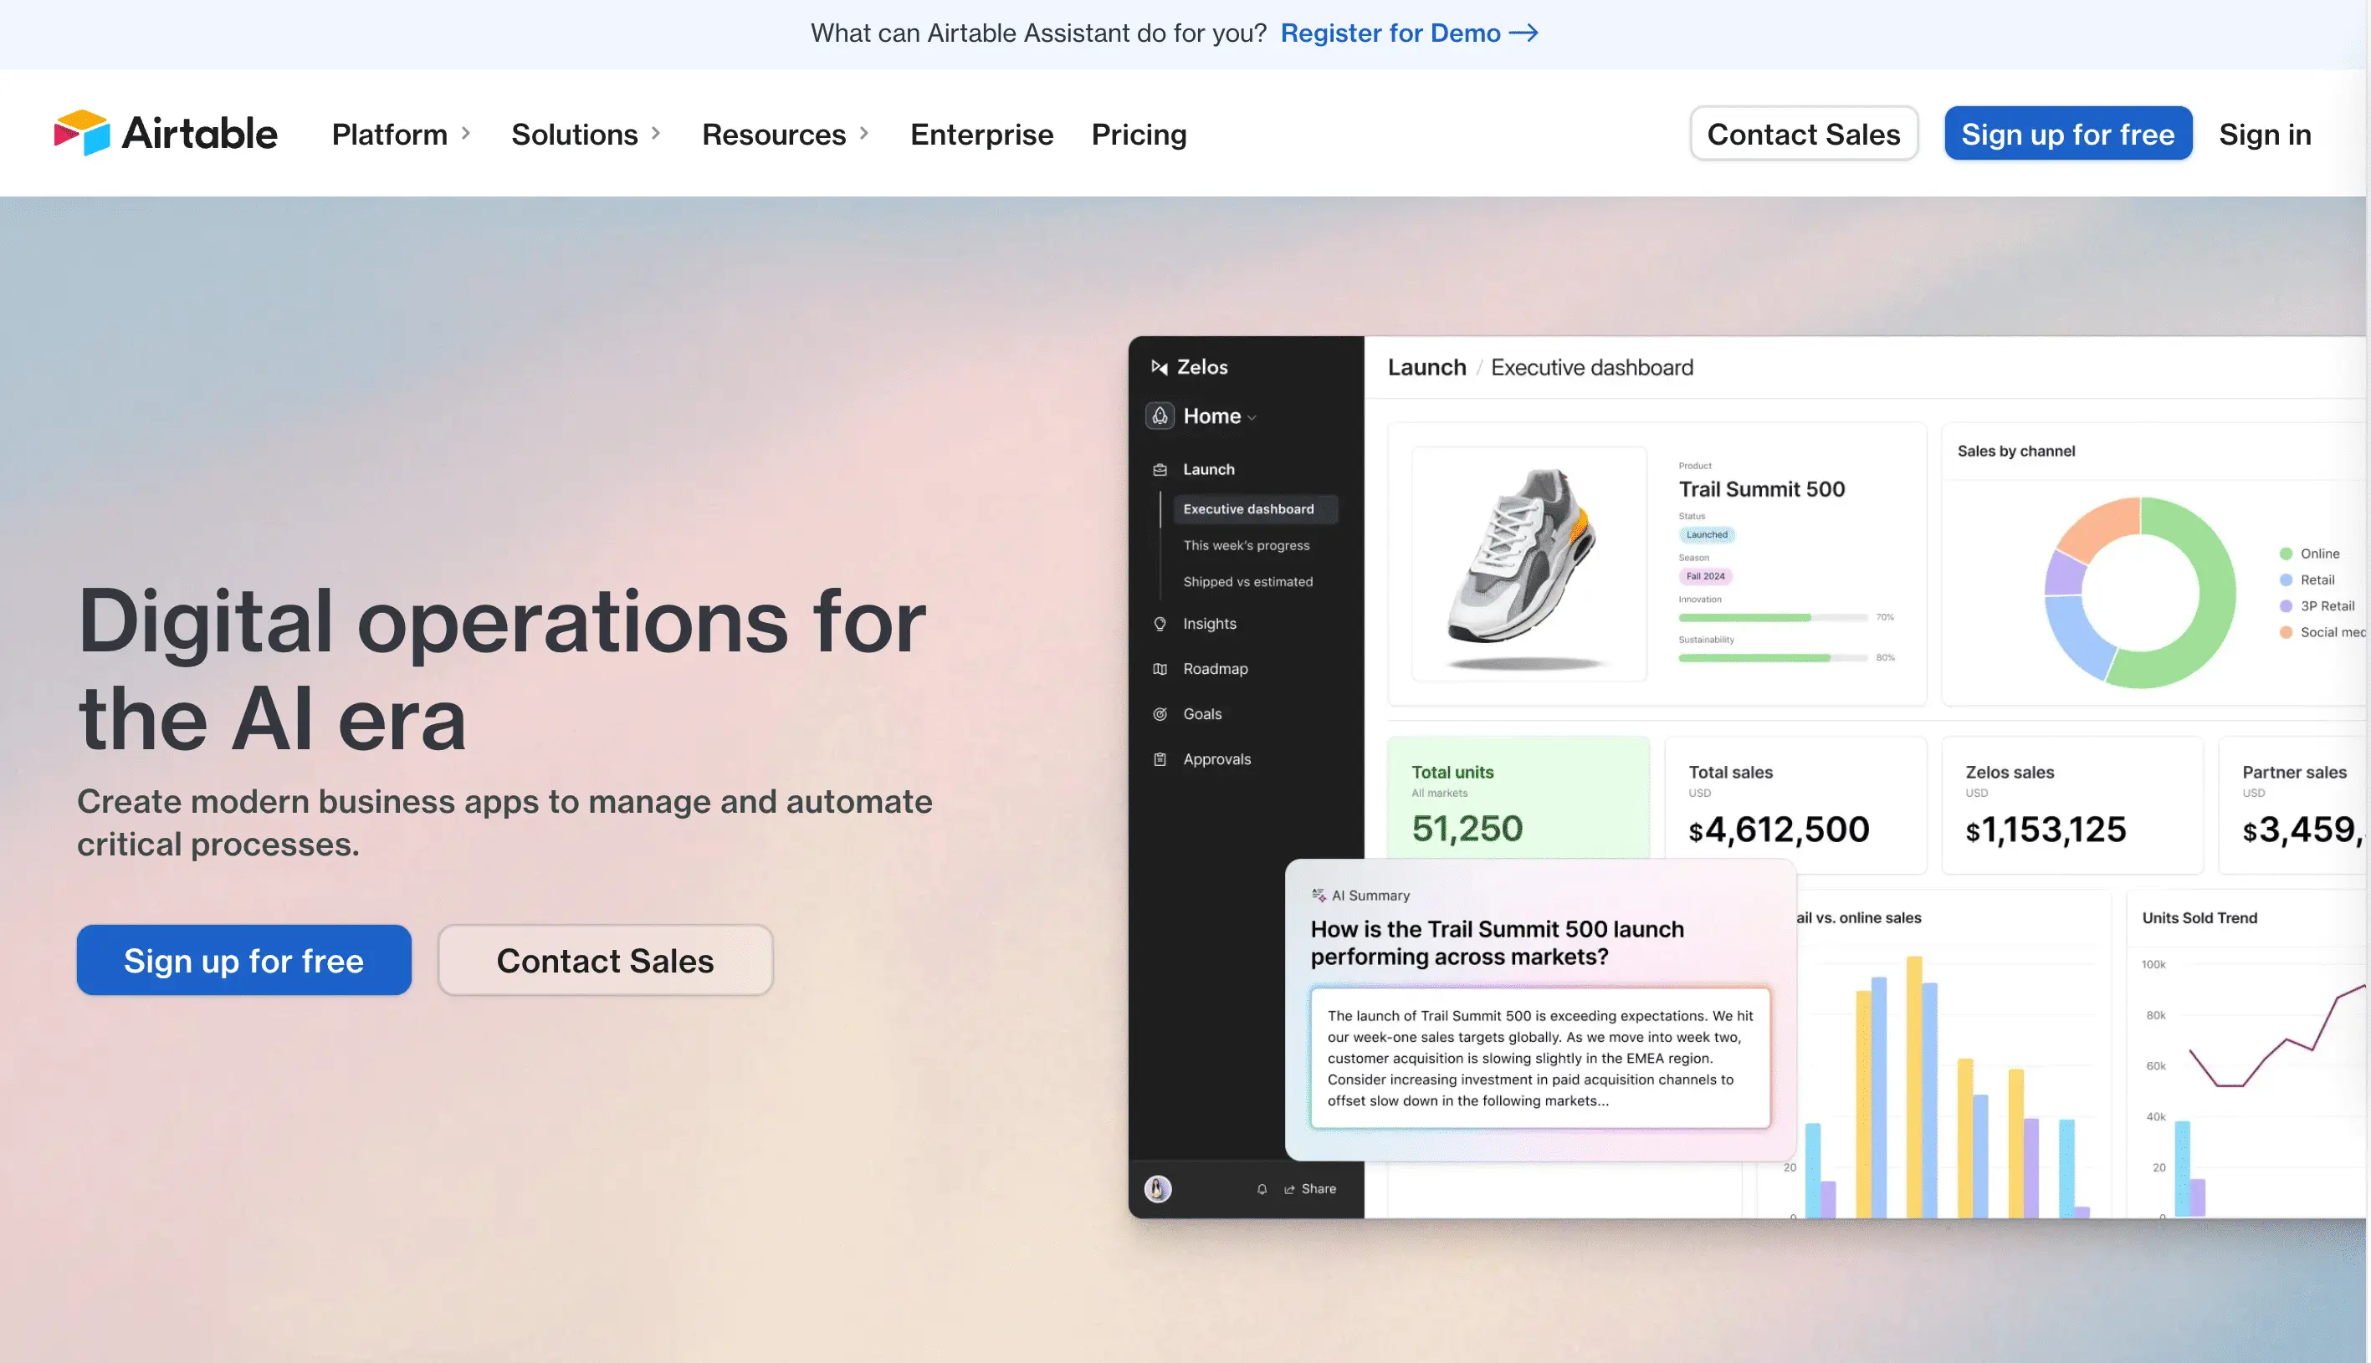Click Sign in at top right
Screen dimensions: 2371x1363
[2264, 134]
